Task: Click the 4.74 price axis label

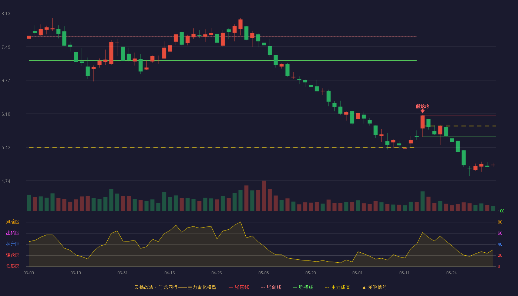Action: [x=6, y=181]
